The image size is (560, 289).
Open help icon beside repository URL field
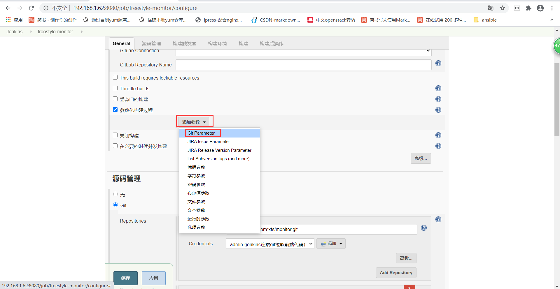tap(424, 228)
